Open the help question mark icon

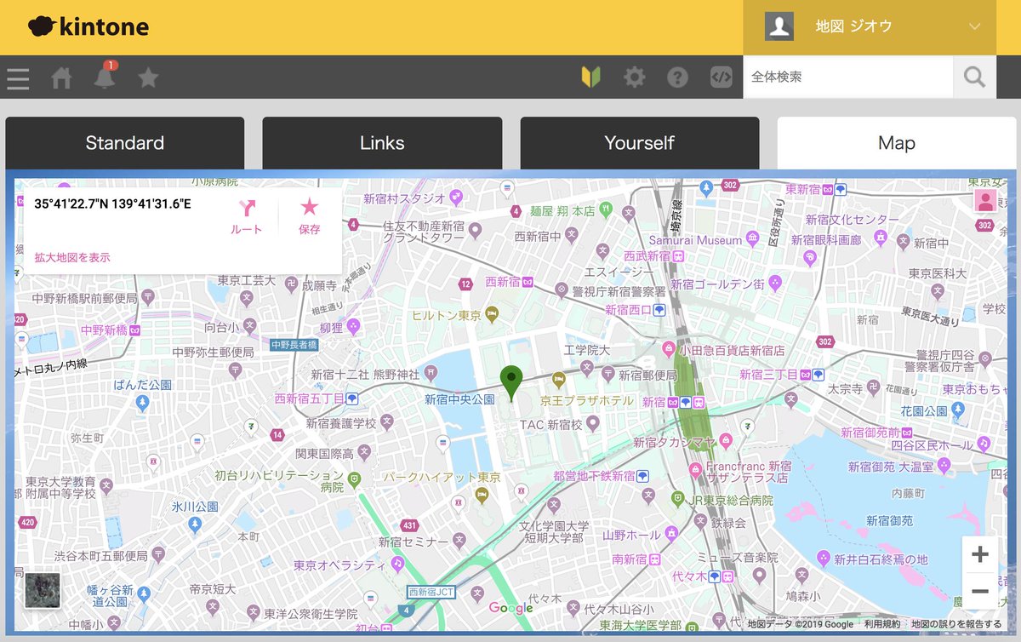pyautogui.click(x=677, y=77)
